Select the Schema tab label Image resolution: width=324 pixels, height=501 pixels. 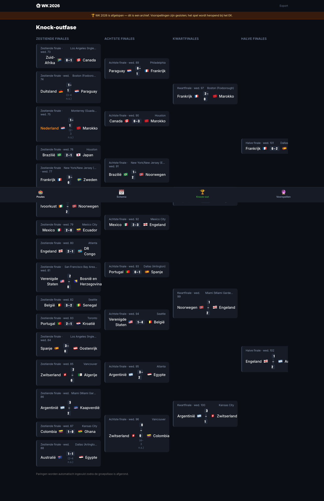(x=121, y=197)
